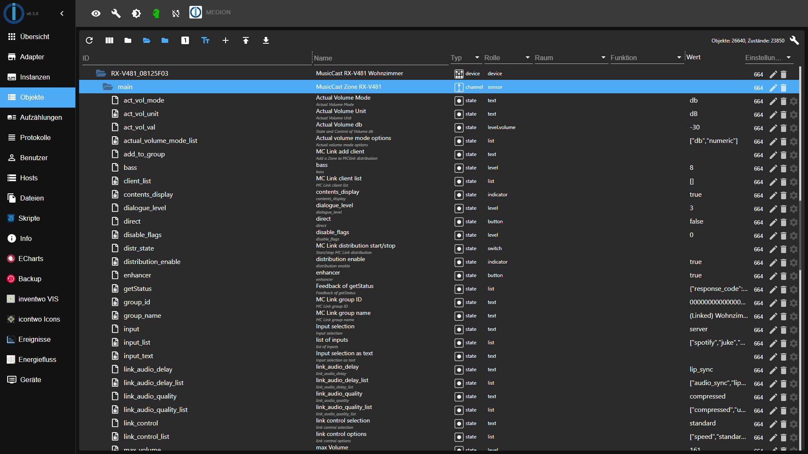Download objects as JSON file

266,40
